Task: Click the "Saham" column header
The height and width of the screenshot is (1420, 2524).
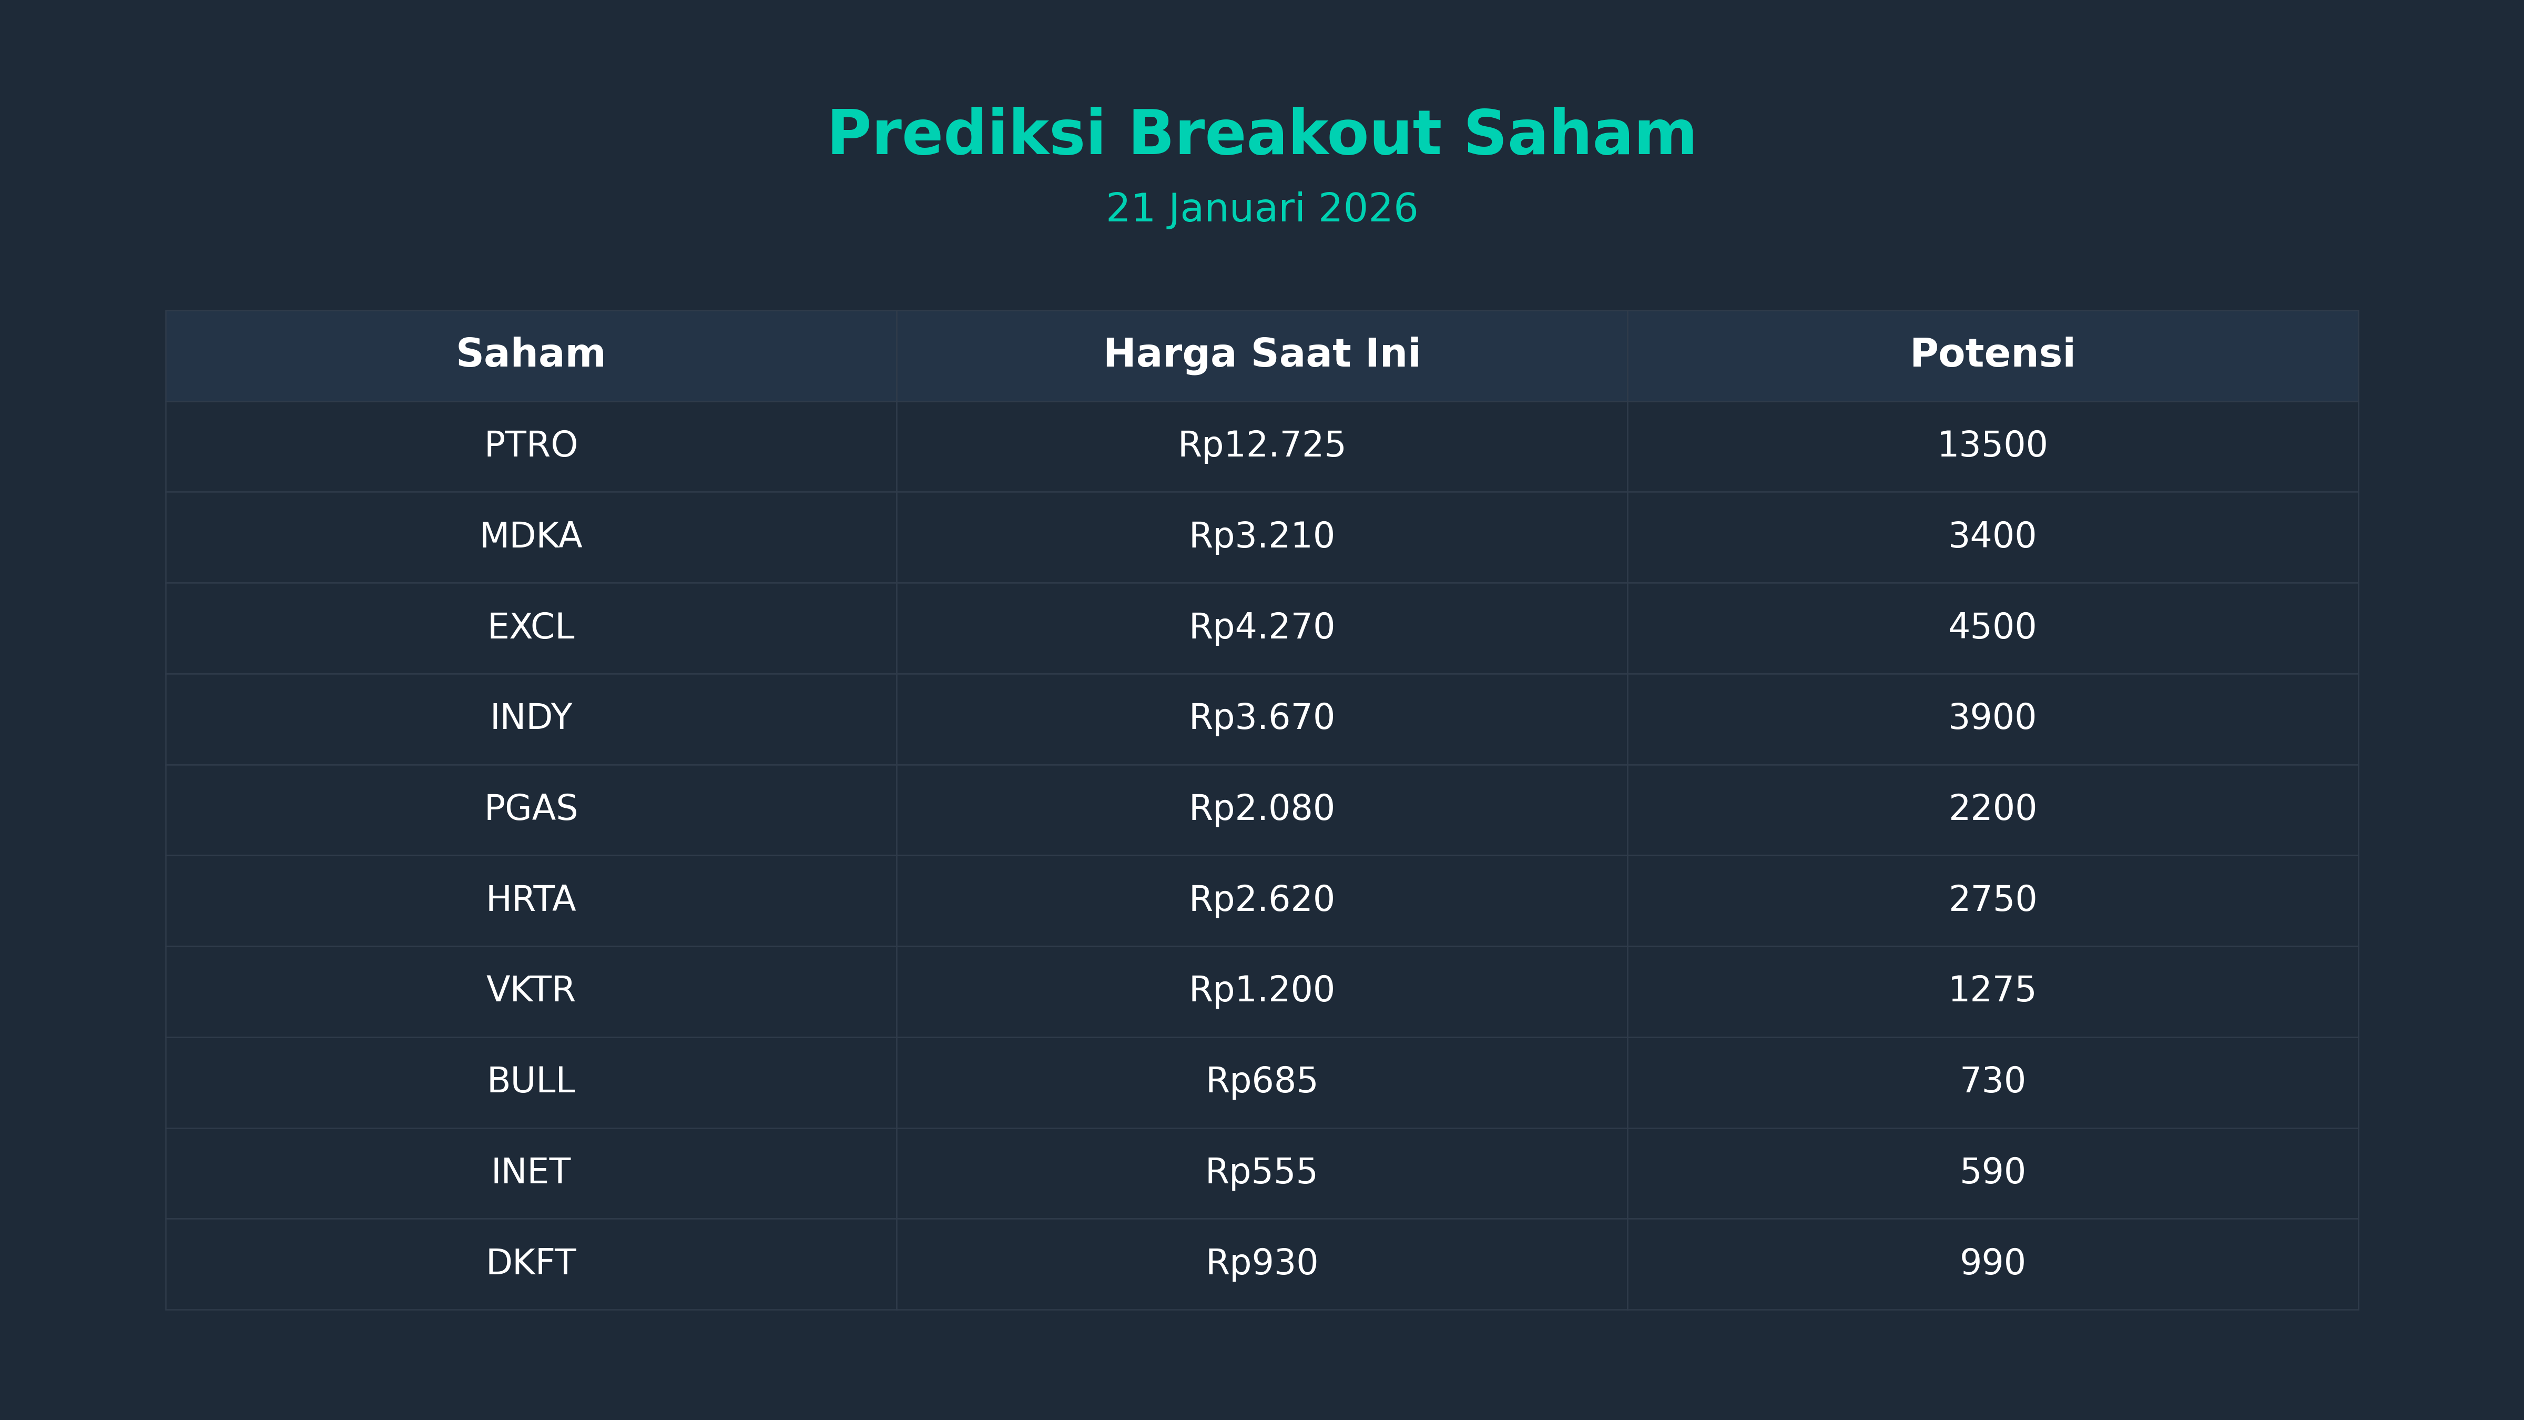Action: coord(530,354)
